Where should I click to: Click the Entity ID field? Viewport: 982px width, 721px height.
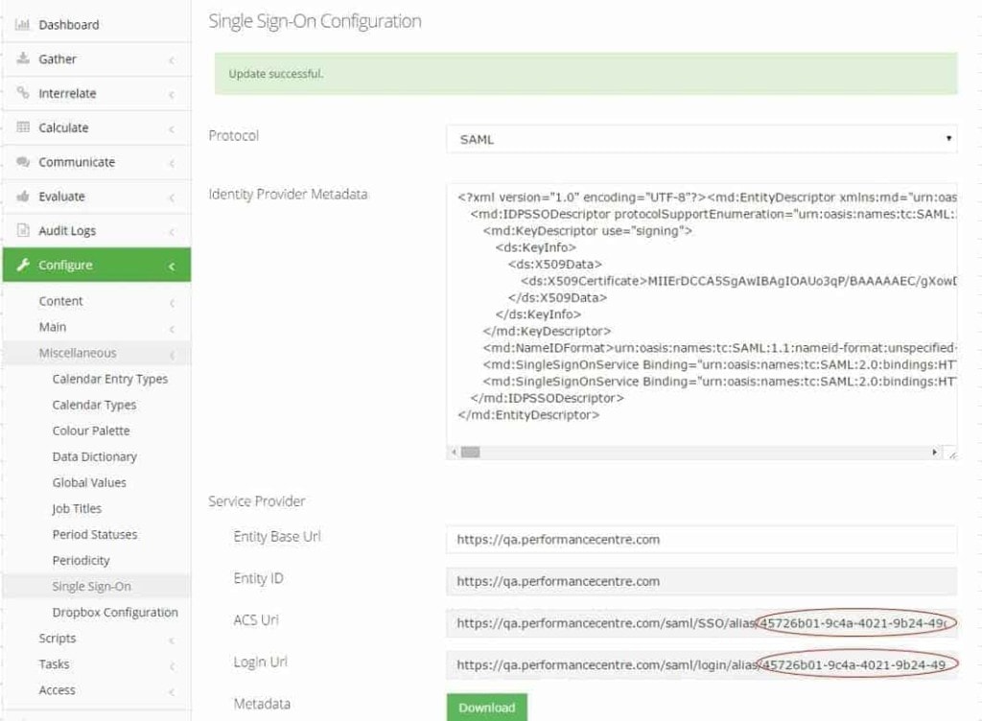[x=701, y=581]
